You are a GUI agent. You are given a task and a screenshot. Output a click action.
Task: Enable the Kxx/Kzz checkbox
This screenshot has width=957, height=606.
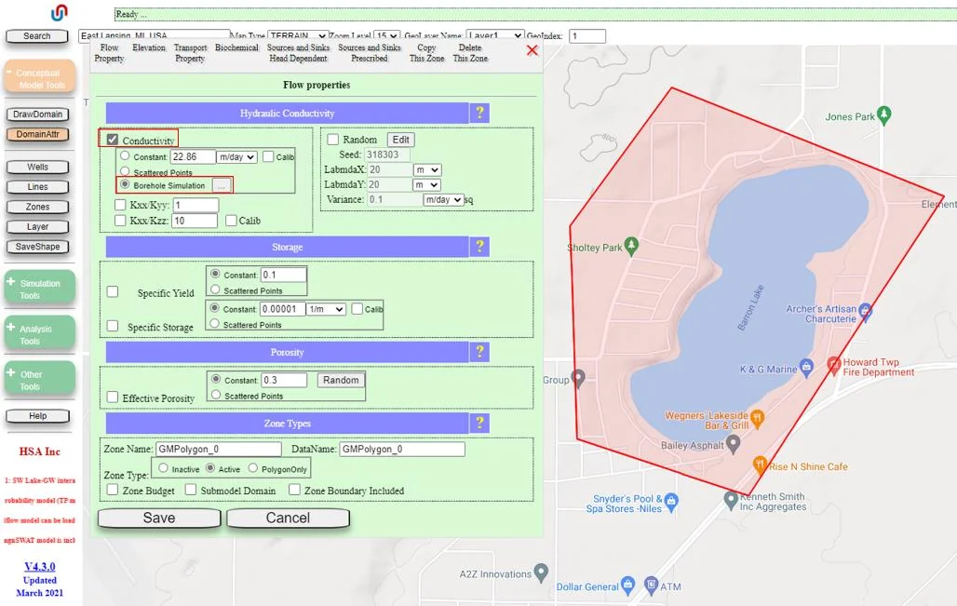click(x=120, y=221)
